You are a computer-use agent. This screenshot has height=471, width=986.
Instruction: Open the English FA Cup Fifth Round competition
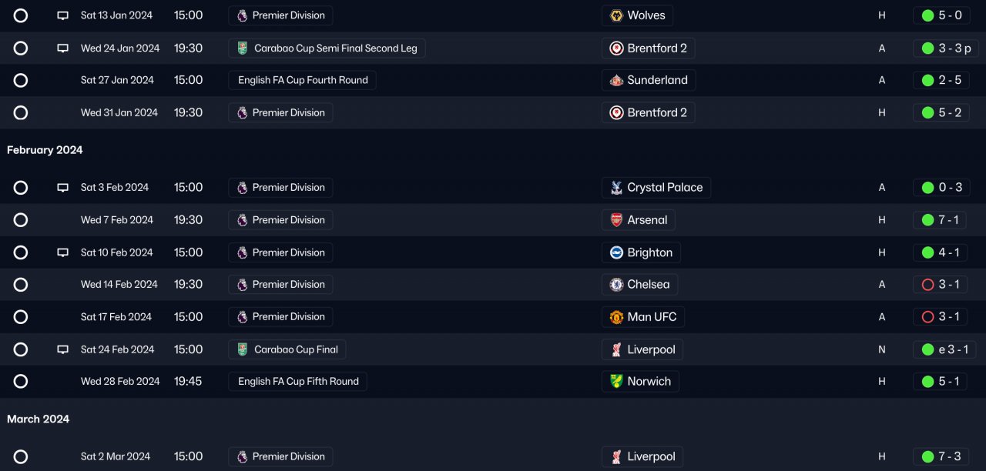[298, 382]
